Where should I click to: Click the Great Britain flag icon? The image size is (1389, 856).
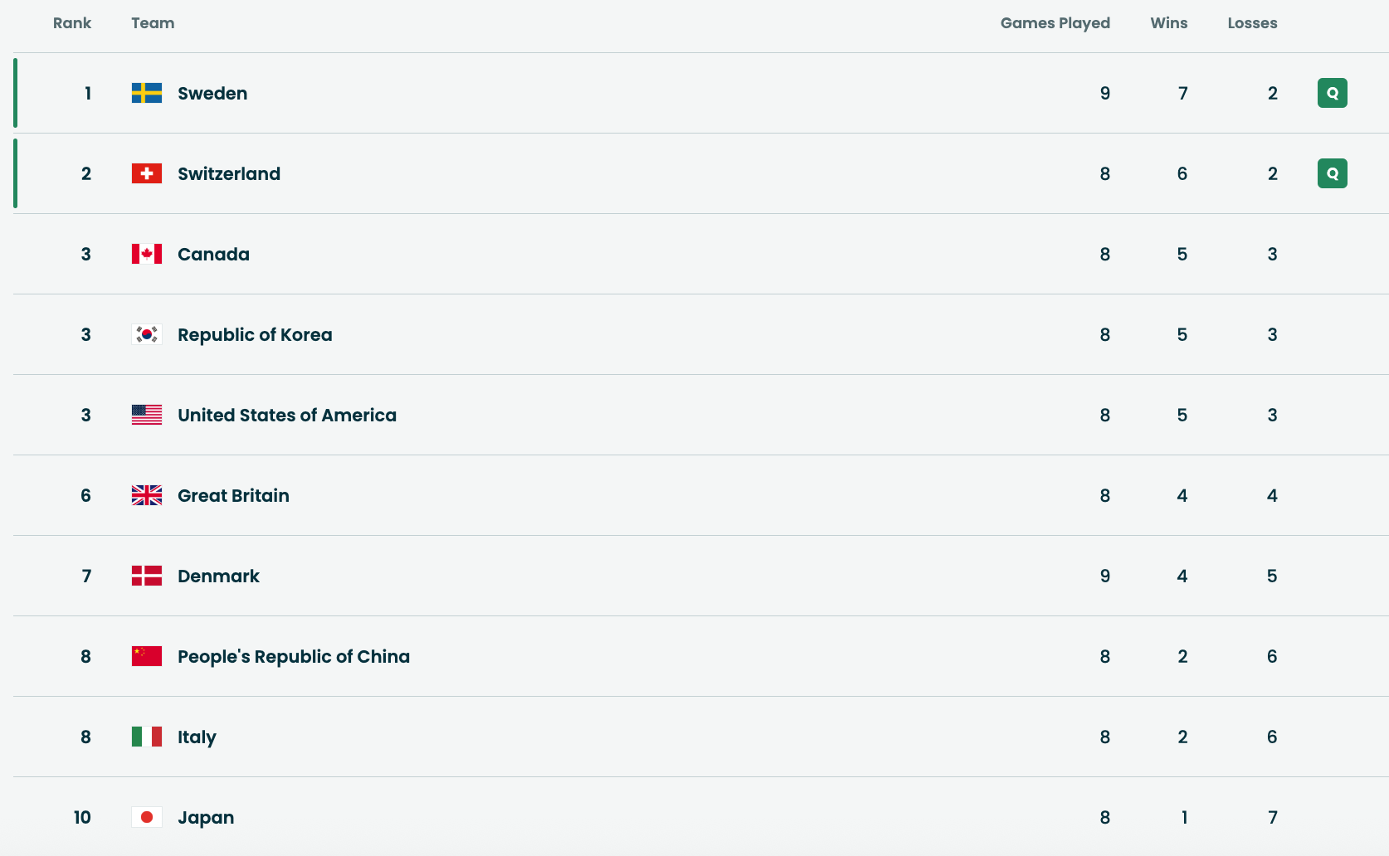147,495
